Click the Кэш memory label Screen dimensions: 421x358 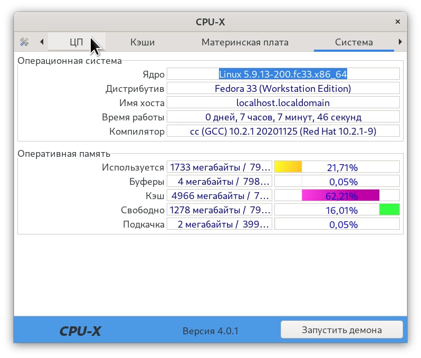click(155, 196)
